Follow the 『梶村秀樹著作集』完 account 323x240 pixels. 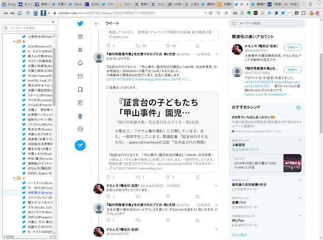point(293,70)
